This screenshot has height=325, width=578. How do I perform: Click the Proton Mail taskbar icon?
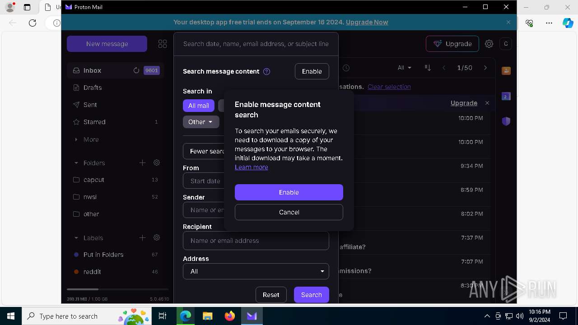pos(252,316)
